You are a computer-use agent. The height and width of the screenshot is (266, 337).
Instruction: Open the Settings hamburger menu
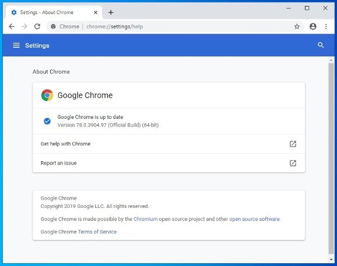click(16, 45)
